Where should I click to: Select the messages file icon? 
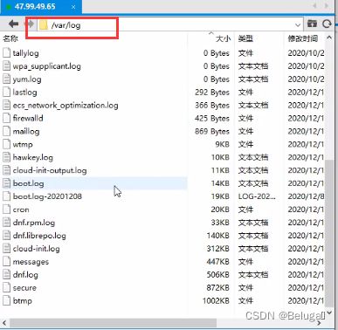tap(6, 262)
